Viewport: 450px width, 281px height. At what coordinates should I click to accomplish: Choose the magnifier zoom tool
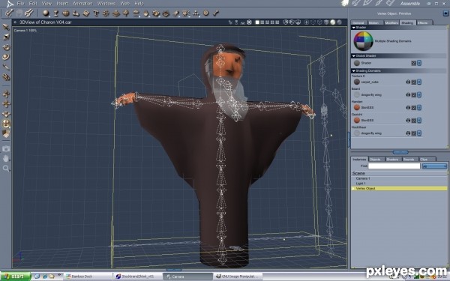point(6,169)
